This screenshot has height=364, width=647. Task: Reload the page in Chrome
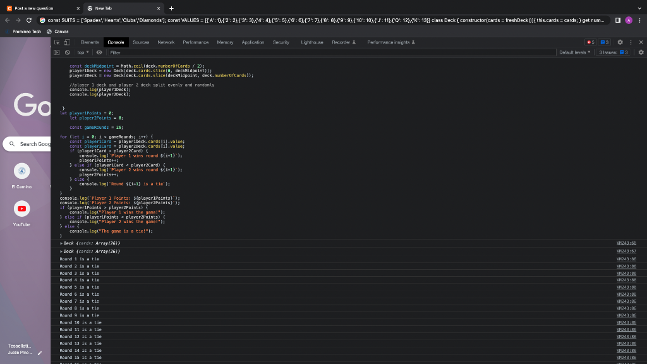29,20
